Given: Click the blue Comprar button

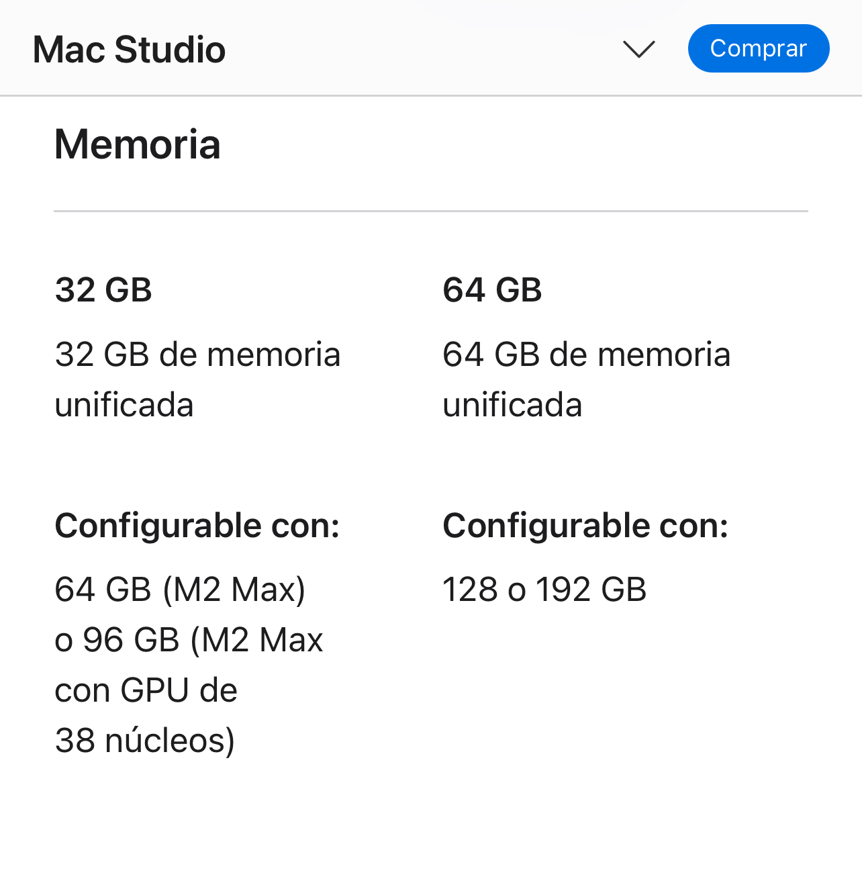Looking at the screenshot, I should click(759, 48).
